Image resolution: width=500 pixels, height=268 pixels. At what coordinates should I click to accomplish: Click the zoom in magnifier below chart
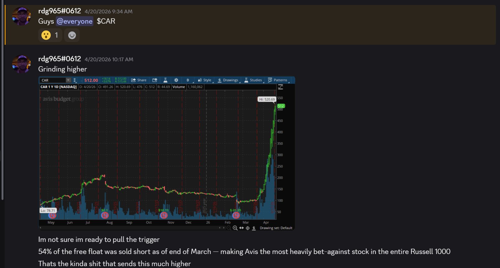(235, 228)
